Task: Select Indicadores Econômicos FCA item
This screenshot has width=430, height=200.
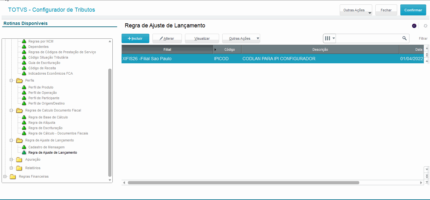Action: click(x=51, y=73)
